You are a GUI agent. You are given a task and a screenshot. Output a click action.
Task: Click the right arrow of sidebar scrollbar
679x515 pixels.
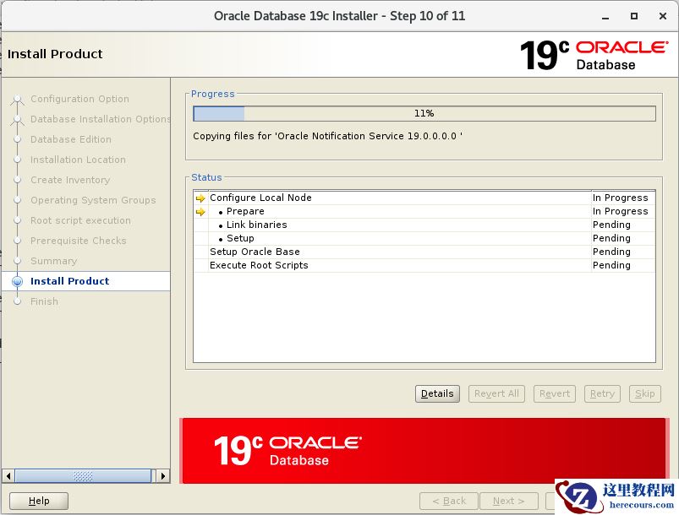coord(163,476)
